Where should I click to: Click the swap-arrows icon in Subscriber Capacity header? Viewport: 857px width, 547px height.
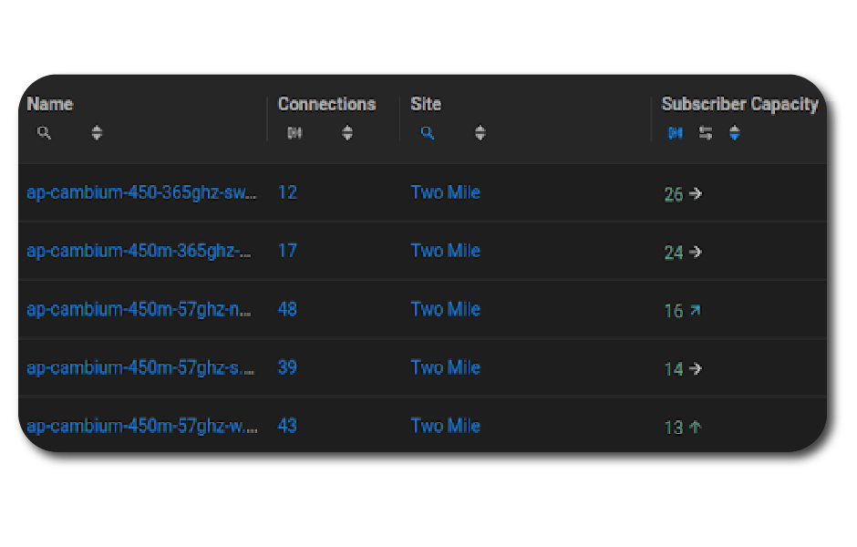[x=705, y=133]
